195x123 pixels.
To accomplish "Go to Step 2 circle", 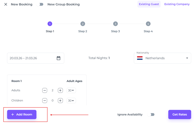I will (83, 24).
